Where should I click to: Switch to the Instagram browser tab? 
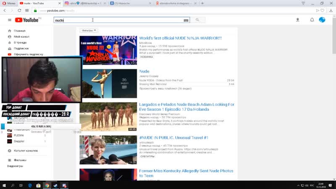pos(85,3)
